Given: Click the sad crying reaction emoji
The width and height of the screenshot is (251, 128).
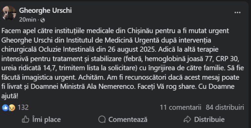Looking at the screenshot, I should tap(12, 108).
